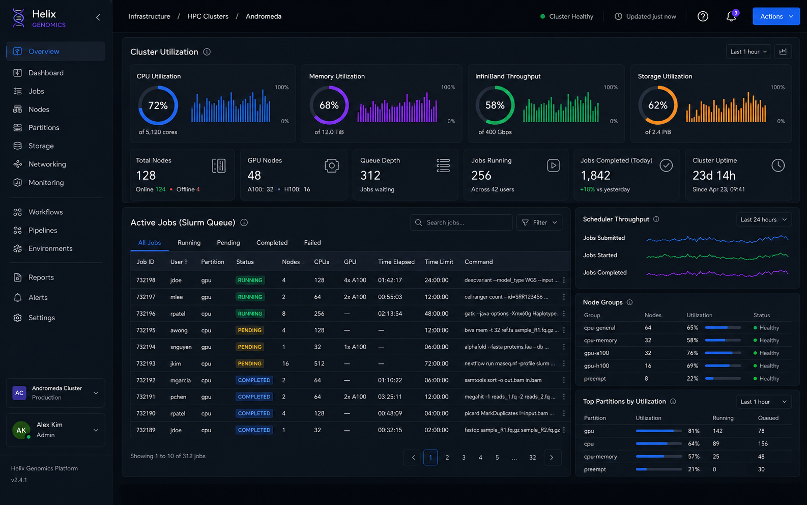Expand the Alex Kim Admin user menu

[x=55, y=430]
